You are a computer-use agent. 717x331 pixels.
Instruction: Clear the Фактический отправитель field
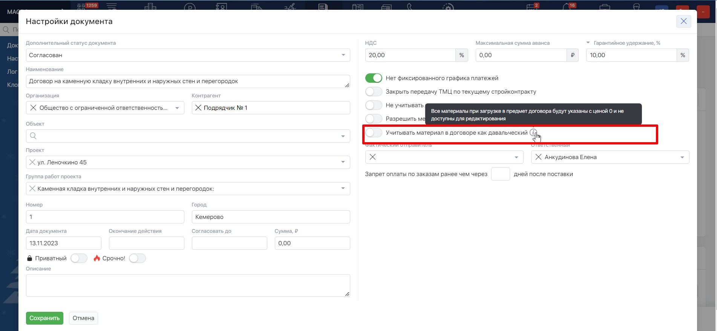coord(372,157)
